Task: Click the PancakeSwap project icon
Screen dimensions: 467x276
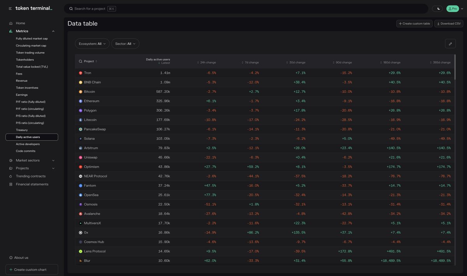Action: click(x=81, y=129)
